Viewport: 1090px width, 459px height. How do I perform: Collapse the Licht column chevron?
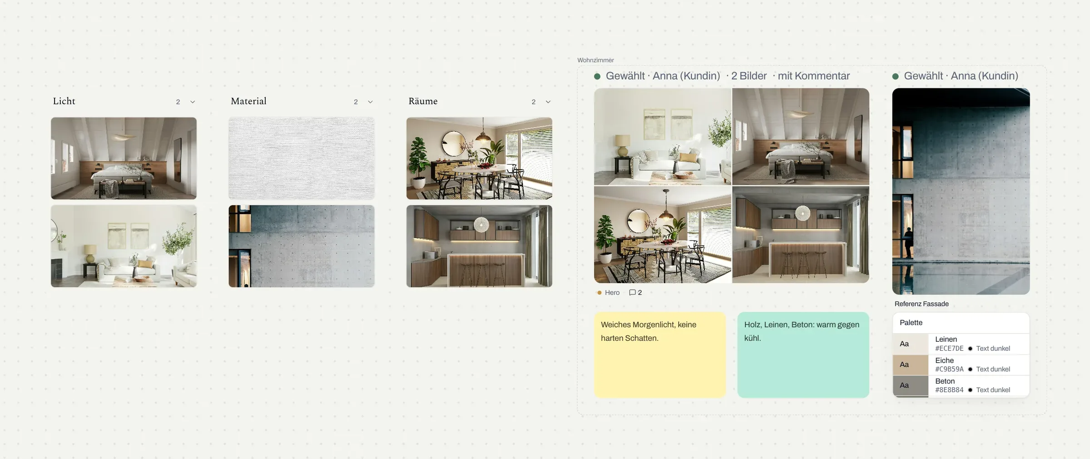click(x=193, y=102)
